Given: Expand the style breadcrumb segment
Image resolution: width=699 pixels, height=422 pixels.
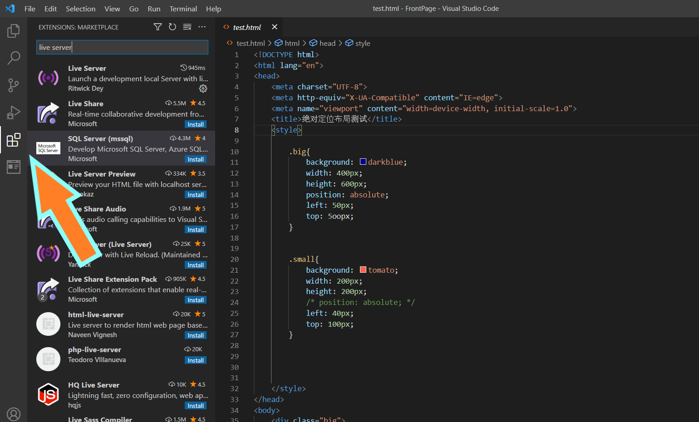Looking at the screenshot, I should 363,43.
